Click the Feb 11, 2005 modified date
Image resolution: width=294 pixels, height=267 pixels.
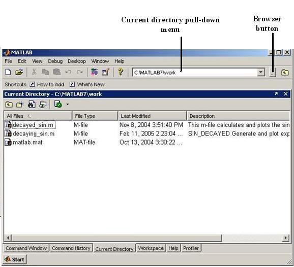click(151, 133)
